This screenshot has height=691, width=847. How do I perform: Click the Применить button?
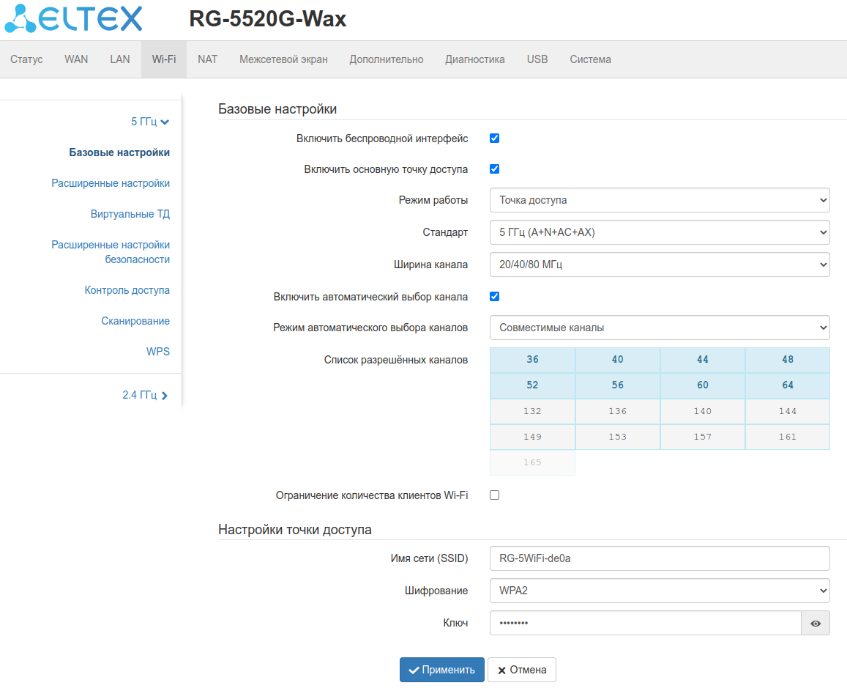pos(442,670)
